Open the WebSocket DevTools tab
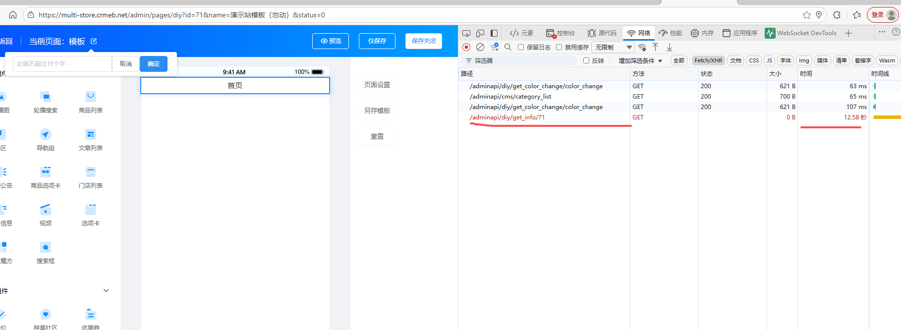The width and height of the screenshot is (901, 330). [x=800, y=33]
